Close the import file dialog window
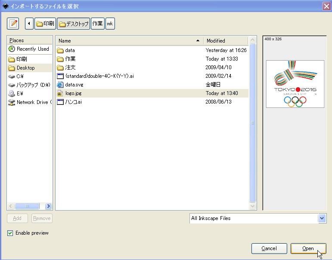 326,6
